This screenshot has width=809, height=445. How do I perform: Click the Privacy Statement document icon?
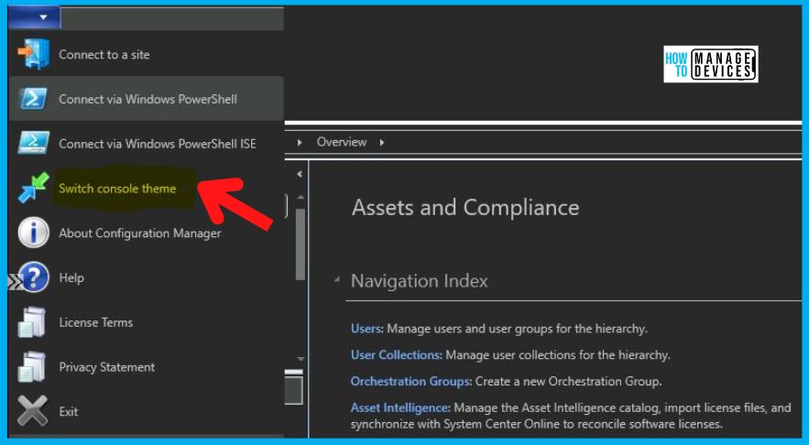pyautogui.click(x=32, y=366)
